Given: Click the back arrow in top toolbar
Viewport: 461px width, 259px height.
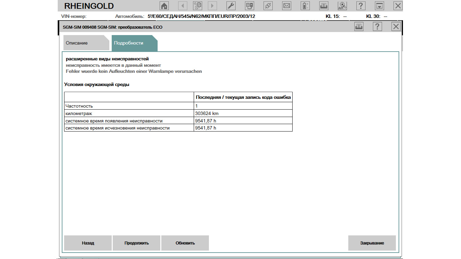Looking at the screenshot, I should 183,6.
